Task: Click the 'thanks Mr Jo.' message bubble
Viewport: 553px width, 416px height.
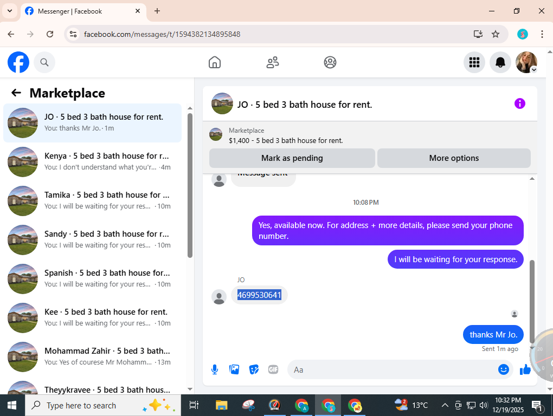Action: coord(493,335)
